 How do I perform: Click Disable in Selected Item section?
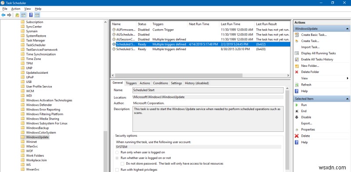click(x=306, y=117)
